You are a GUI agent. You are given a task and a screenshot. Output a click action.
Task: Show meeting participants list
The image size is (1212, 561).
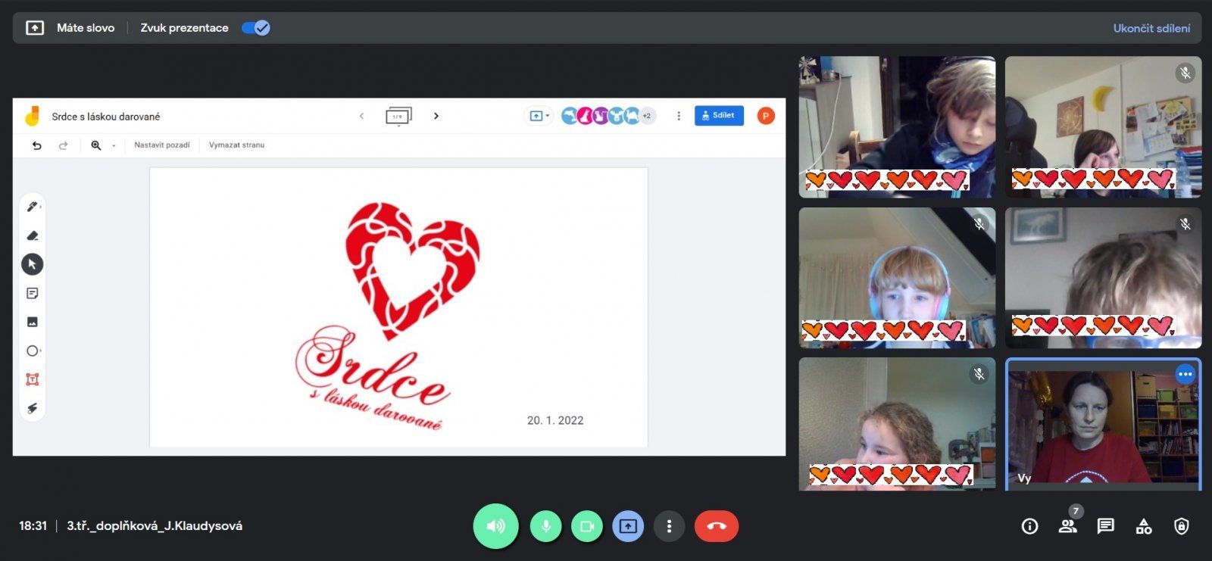coord(1067,526)
